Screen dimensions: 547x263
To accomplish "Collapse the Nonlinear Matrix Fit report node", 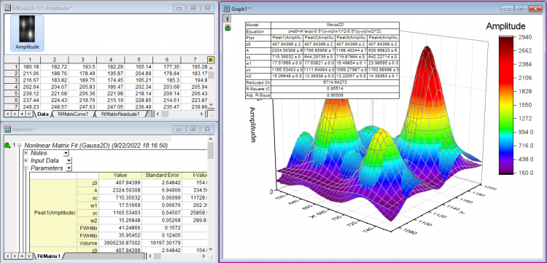I will coord(19,146).
